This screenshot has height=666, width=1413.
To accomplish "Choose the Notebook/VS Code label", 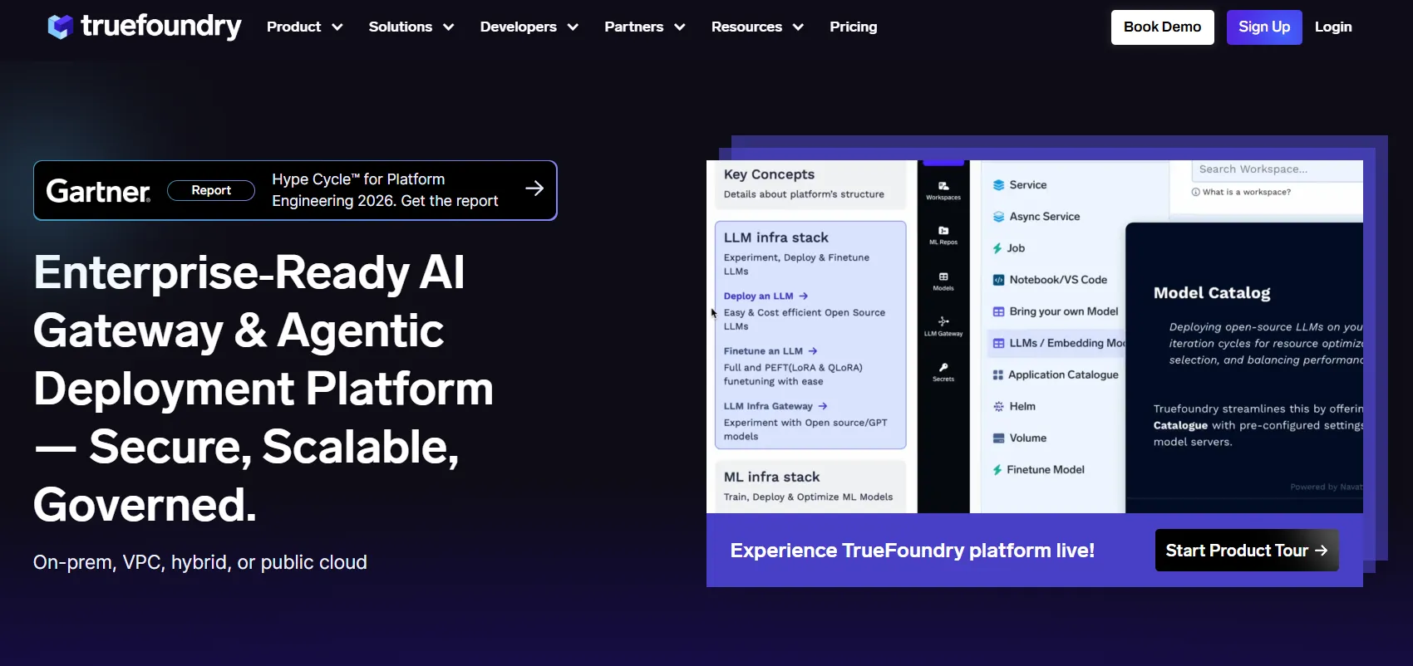I will point(1058,280).
